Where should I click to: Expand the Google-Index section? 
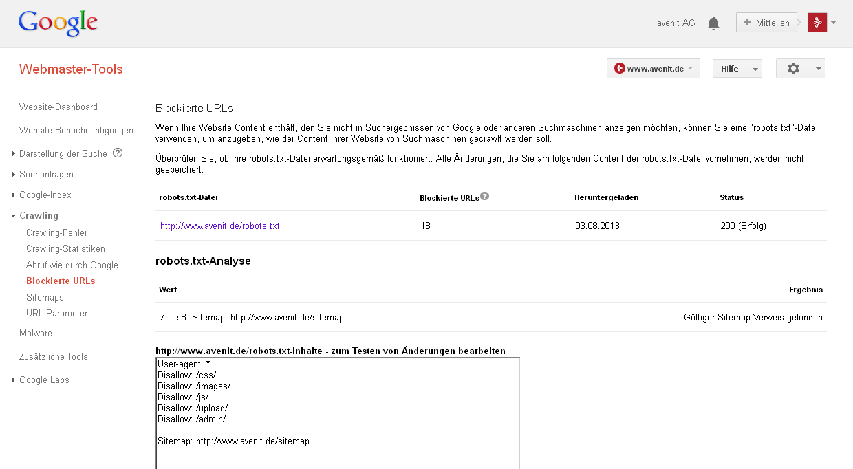click(x=14, y=195)
